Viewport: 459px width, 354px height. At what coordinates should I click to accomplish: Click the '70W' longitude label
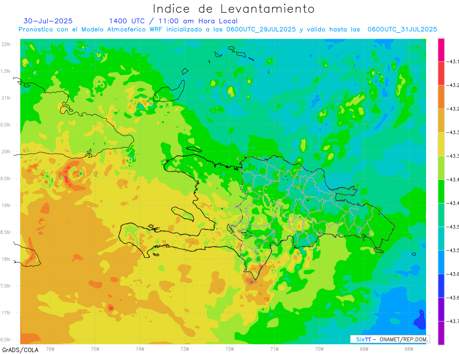tap(319, 349)
